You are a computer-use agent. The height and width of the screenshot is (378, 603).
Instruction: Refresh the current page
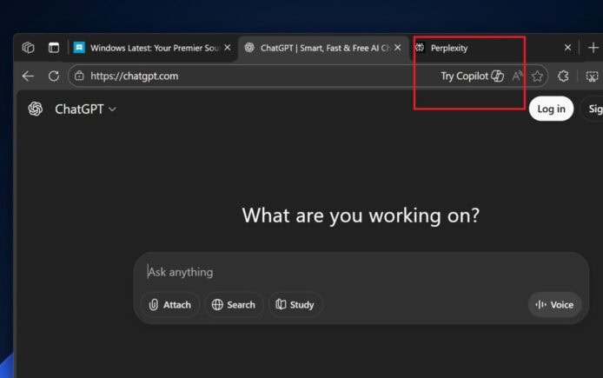(53, 76)
